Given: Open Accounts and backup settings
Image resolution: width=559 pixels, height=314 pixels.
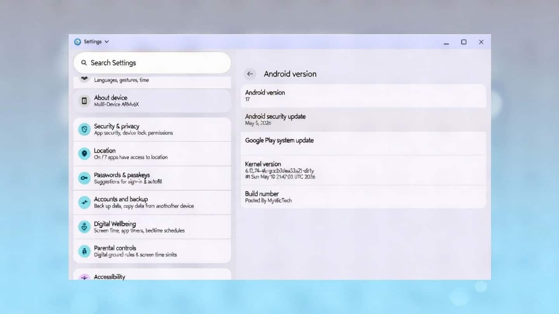Looking at the screenshot, I should point(152,203).
